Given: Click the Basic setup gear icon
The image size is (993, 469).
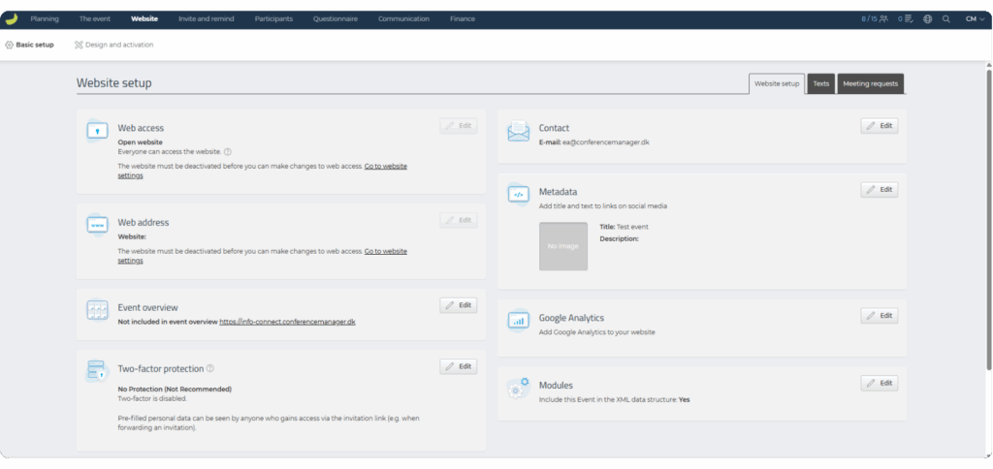Looking at the screenshot, I should pyautogui.click(x=10, y=45).
